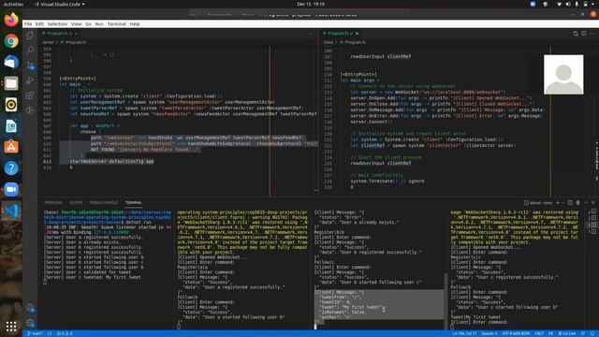Open Visual Studio Code app menu in top bar
Viewport: 599px width, 337px height.
[x=60, y=4]
